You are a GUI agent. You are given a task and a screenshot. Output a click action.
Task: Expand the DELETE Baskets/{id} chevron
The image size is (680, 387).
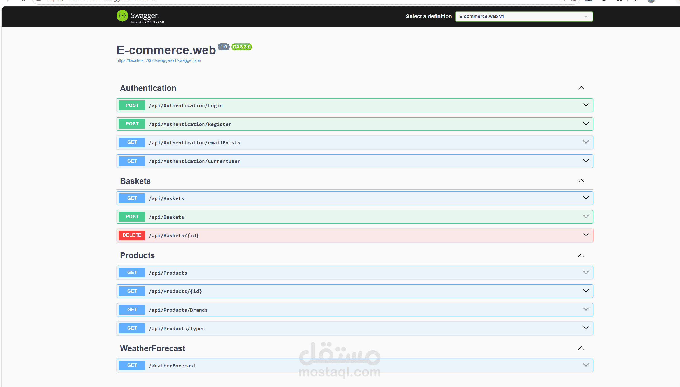[586, 235]
